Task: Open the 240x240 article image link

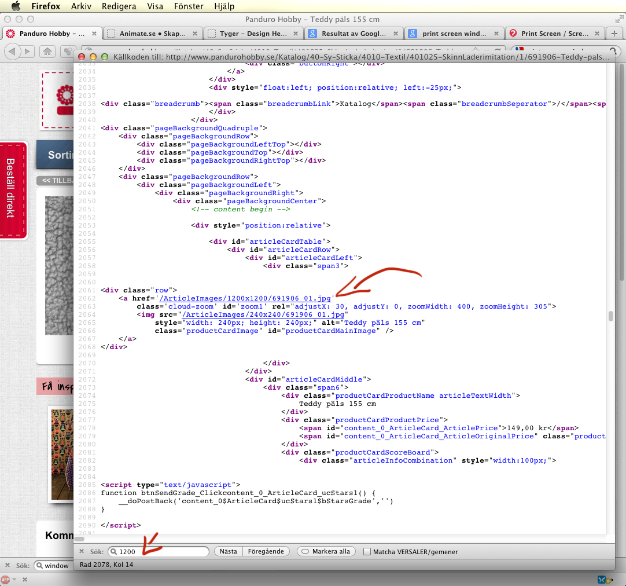Action: [x=263, y=314]
